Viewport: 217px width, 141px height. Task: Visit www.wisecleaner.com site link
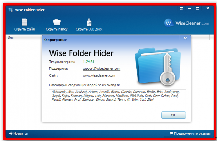point(99,76)
